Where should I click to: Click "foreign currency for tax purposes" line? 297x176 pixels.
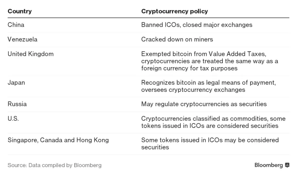189,68
